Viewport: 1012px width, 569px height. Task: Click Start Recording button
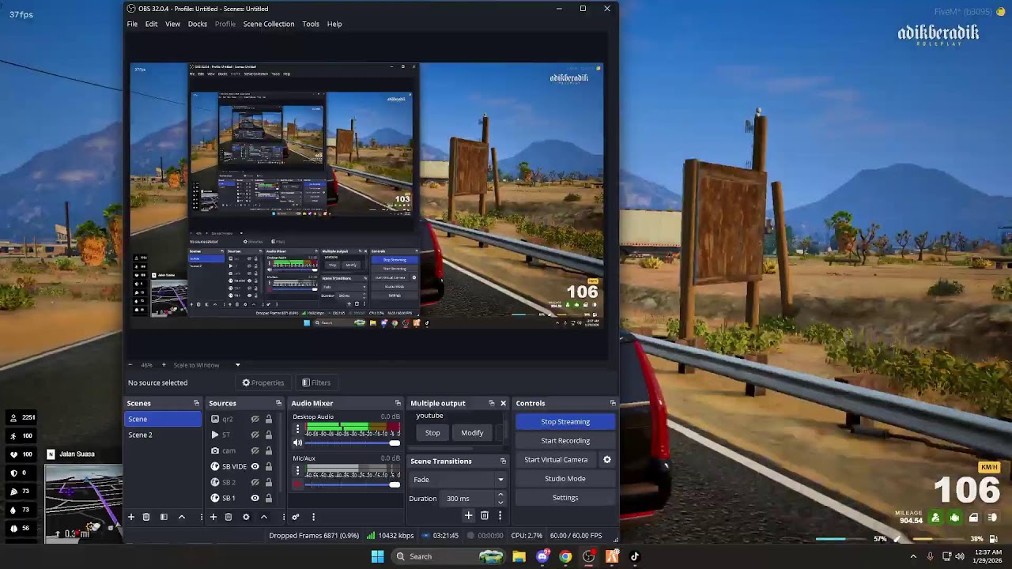[x=565, y=440]
